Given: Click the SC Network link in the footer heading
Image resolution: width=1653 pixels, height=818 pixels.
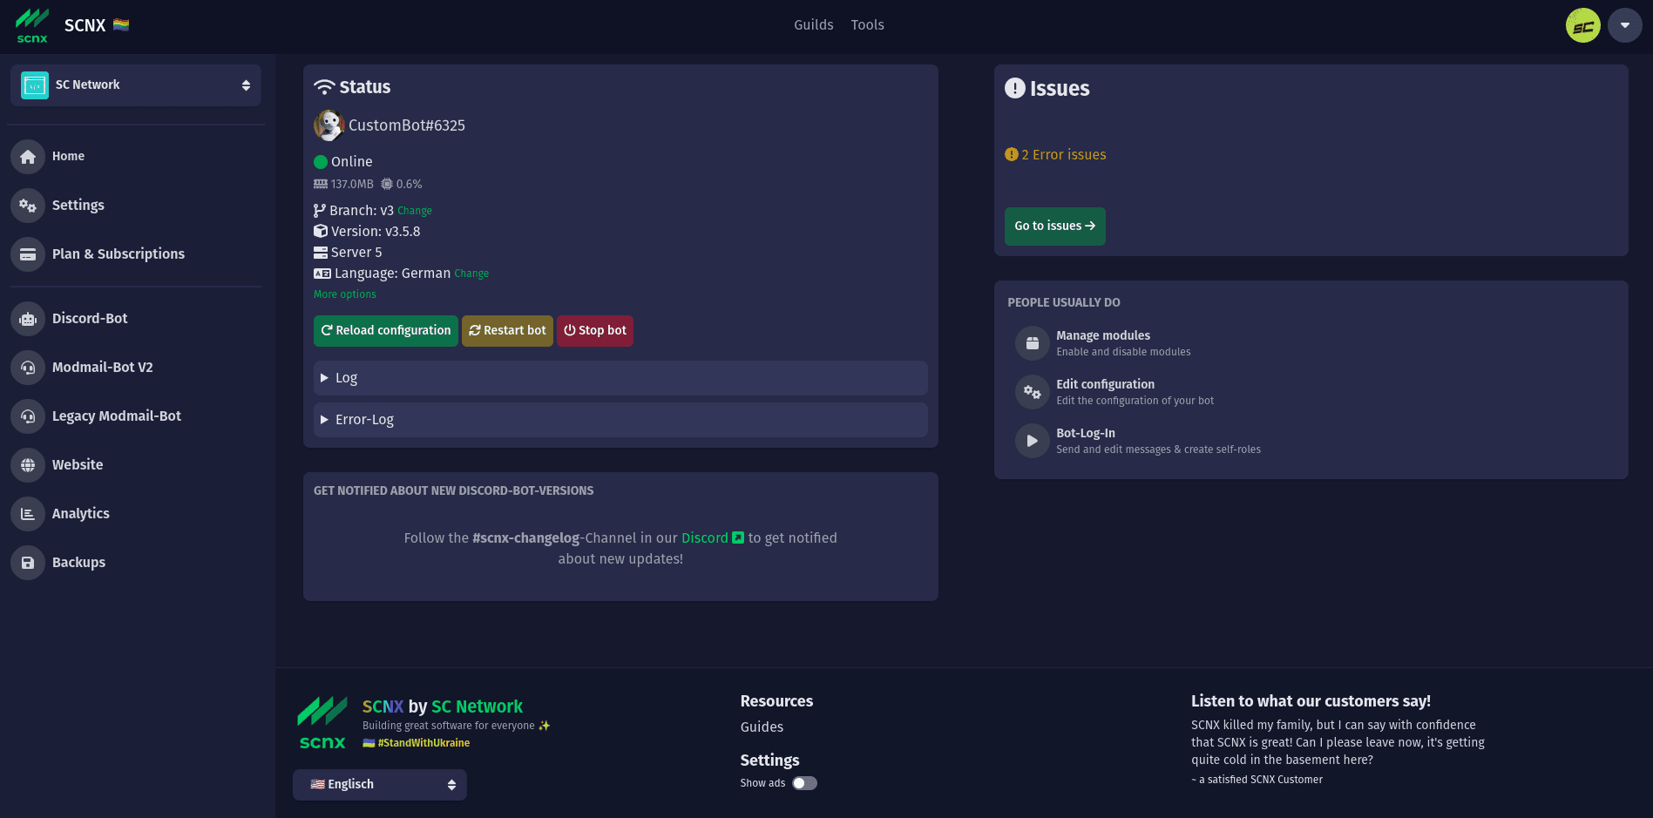Looking at the screenshot, I should pos(477,706).
